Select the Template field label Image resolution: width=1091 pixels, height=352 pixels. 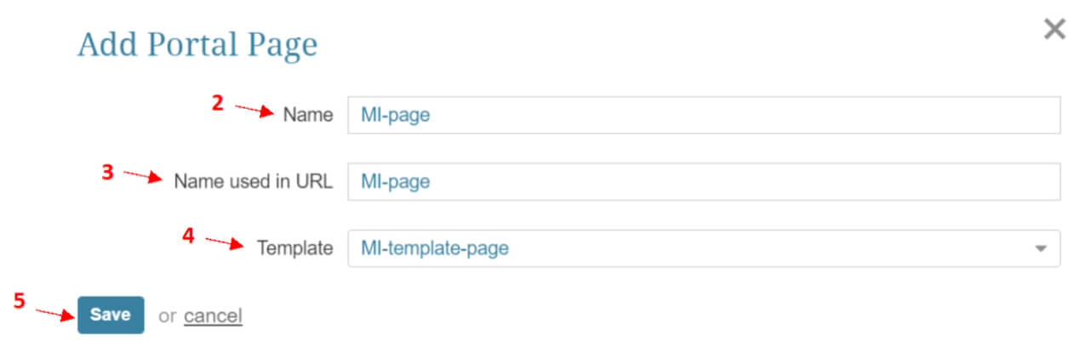tap(294, 248)
